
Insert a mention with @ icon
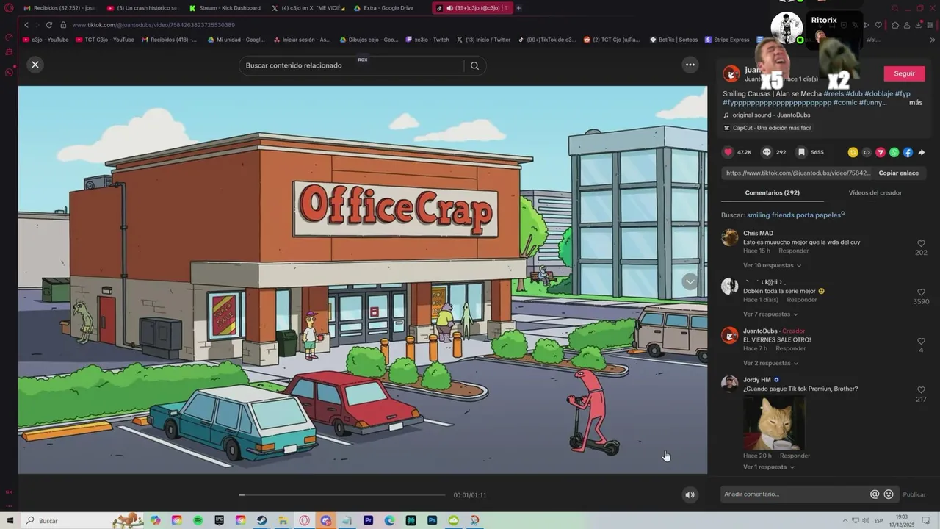(875, 494)
